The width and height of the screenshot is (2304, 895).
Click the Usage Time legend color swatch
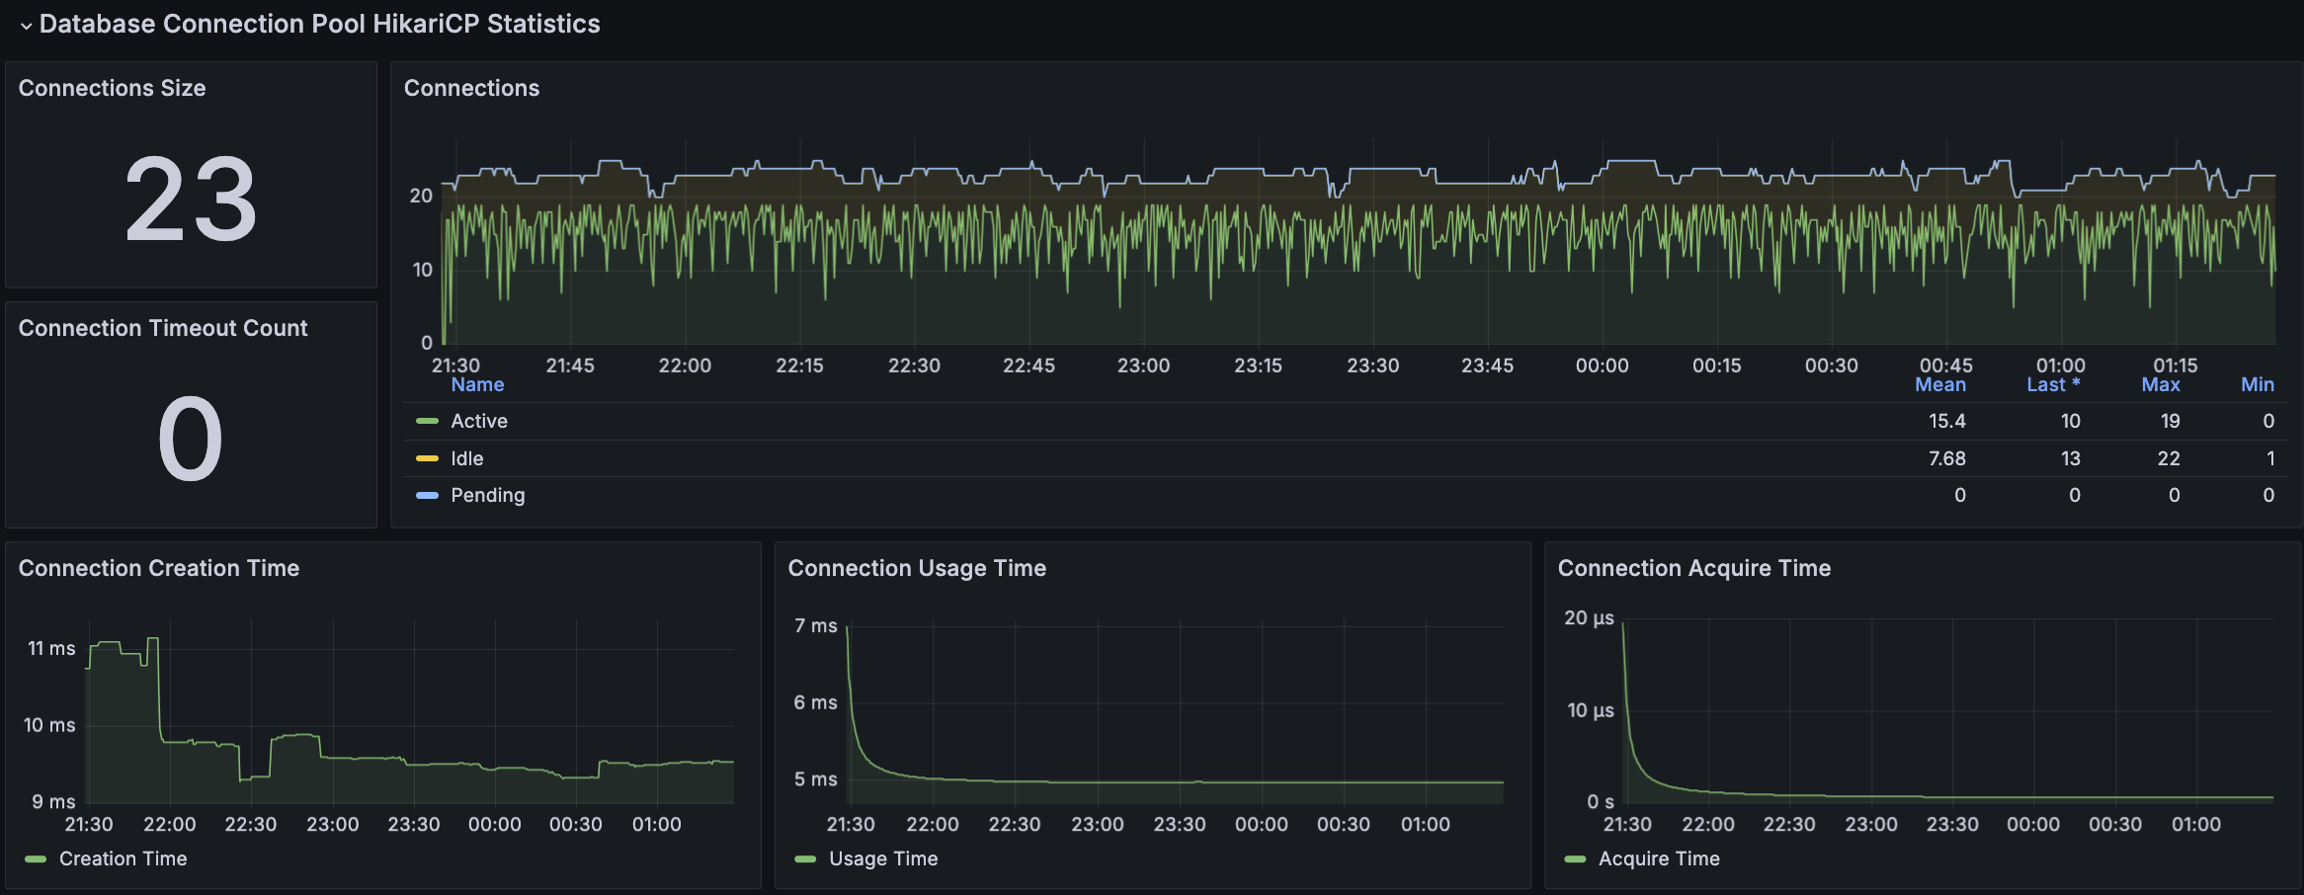pos(805,859)
